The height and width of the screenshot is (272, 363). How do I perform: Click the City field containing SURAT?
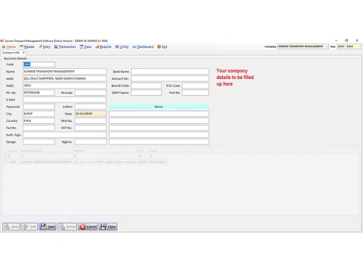pos(39,114)
